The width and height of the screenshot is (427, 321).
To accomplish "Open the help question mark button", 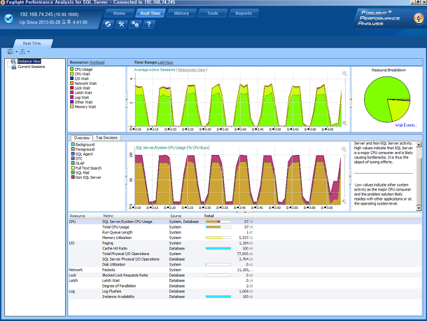I will [148, 25].
